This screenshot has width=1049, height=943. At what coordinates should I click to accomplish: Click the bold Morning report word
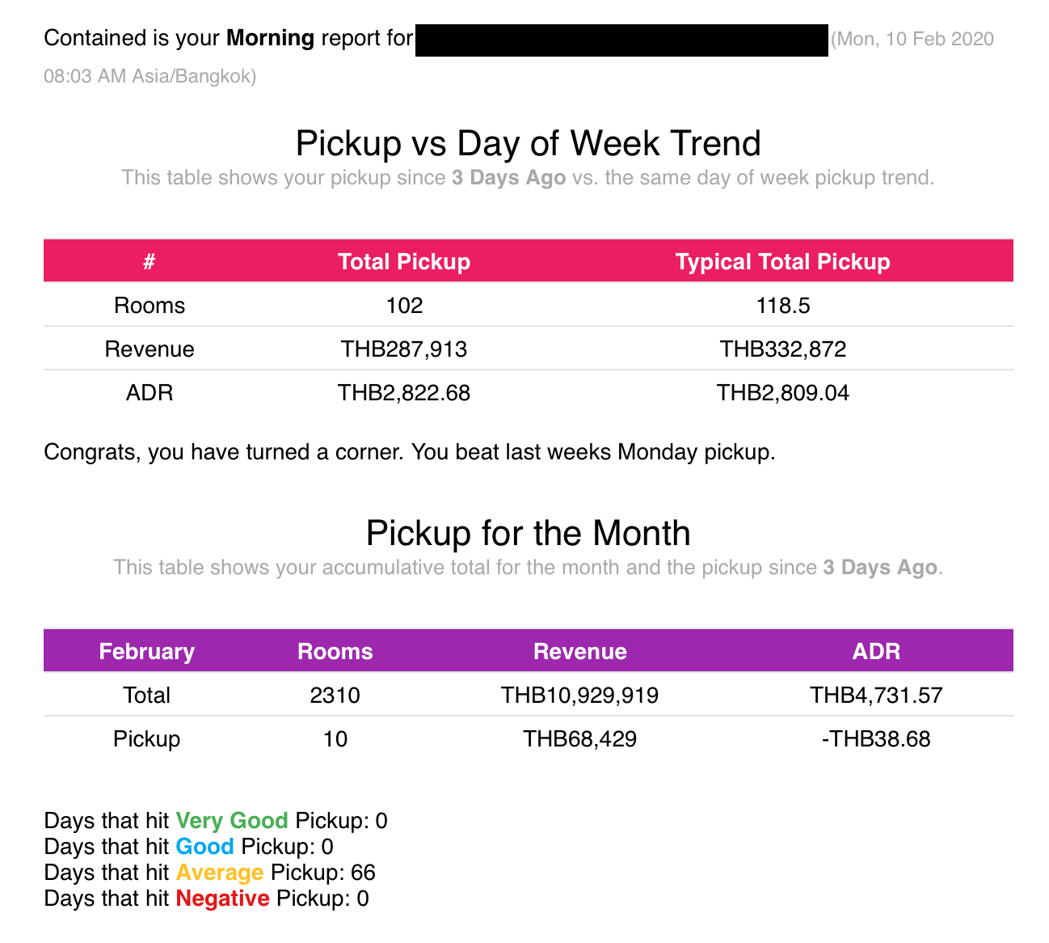point(270,38)
